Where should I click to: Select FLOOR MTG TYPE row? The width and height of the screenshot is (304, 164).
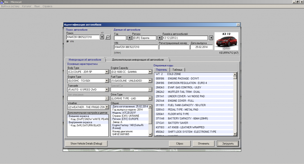click(194, 114)
